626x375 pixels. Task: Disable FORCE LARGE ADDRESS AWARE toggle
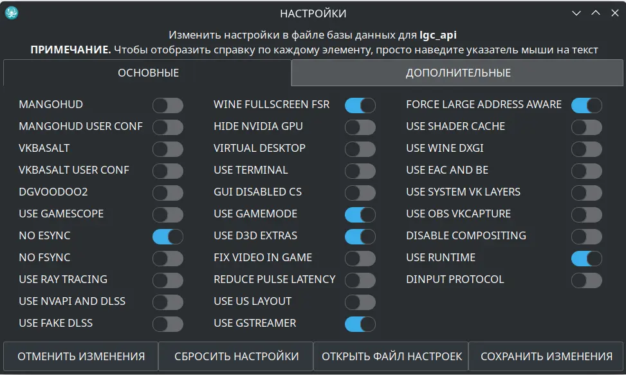tap(587, 105)
